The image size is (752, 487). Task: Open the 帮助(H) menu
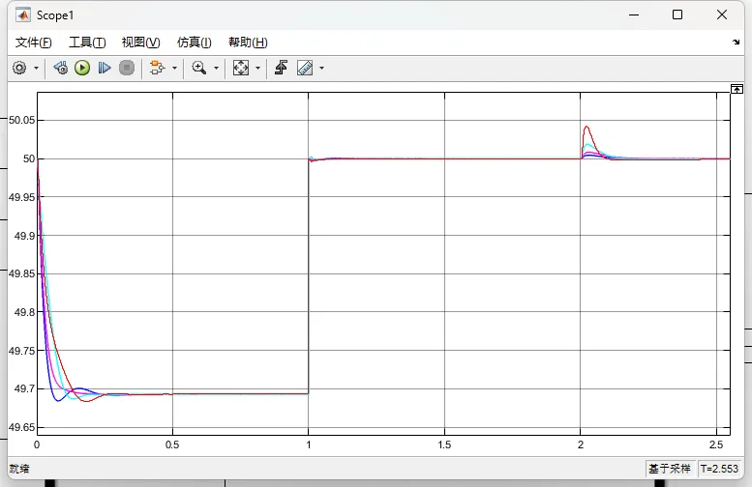pos(248,43)
